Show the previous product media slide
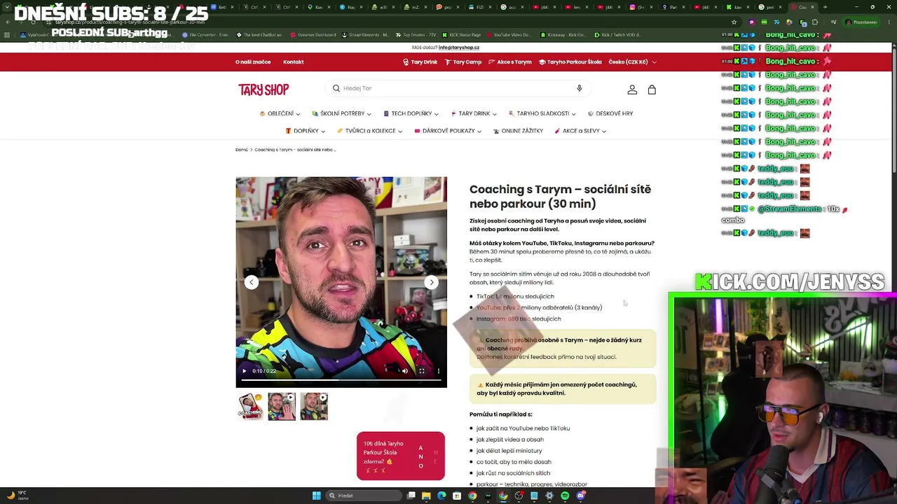 click(x=252, y=282)
